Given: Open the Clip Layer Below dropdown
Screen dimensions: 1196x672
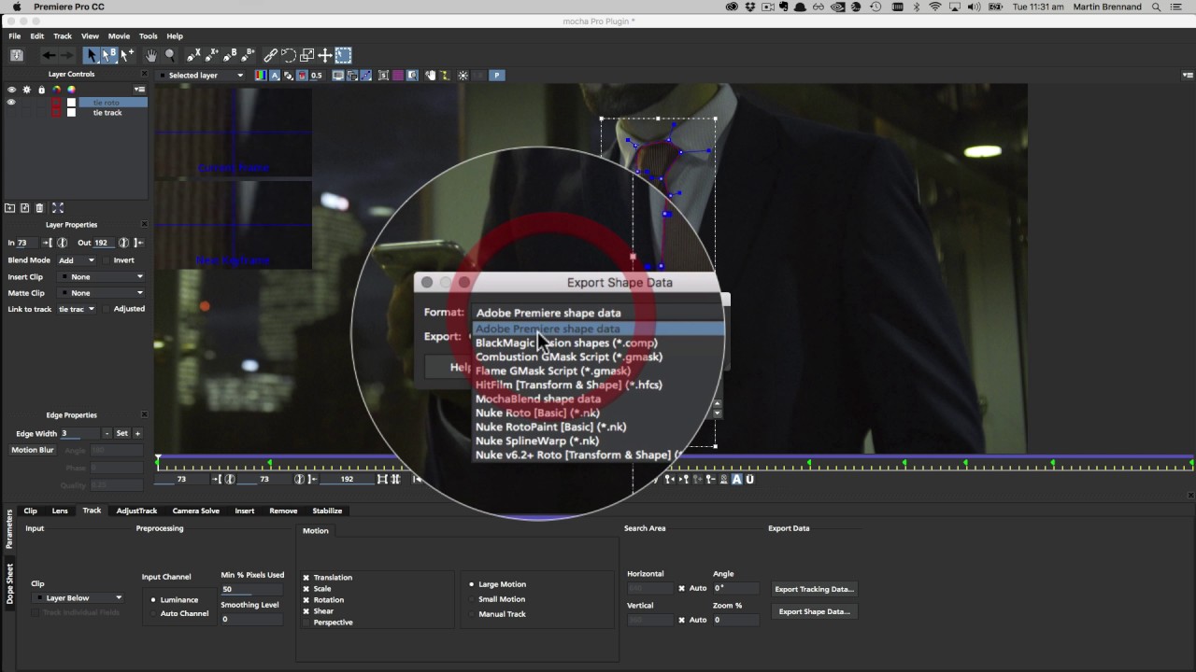Looking at the screenshot, I should [78, 598].
